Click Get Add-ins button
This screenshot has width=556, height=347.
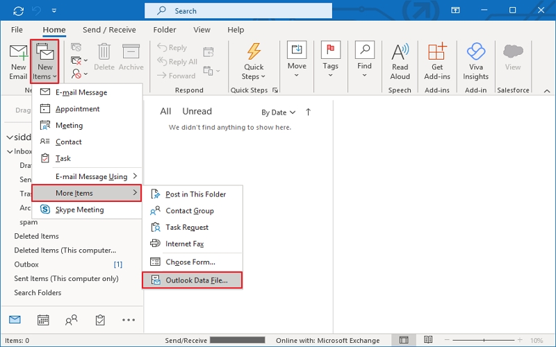[437, 62]
